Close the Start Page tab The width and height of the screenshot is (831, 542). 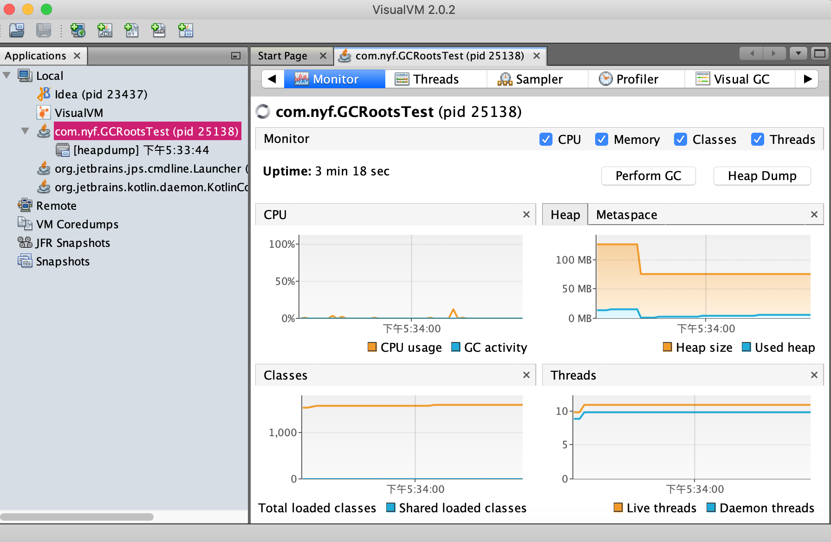[323, 56]
